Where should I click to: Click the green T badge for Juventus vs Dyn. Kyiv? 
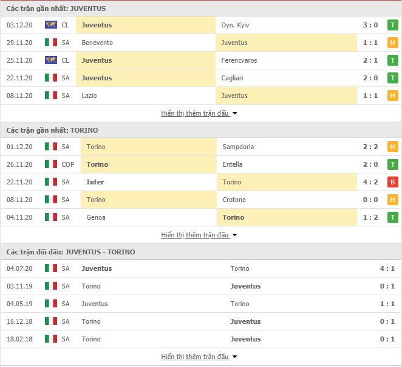tap(392, 25)
